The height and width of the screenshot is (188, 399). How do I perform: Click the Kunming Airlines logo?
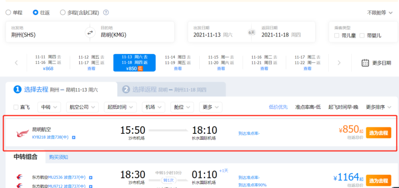(22, 133)
